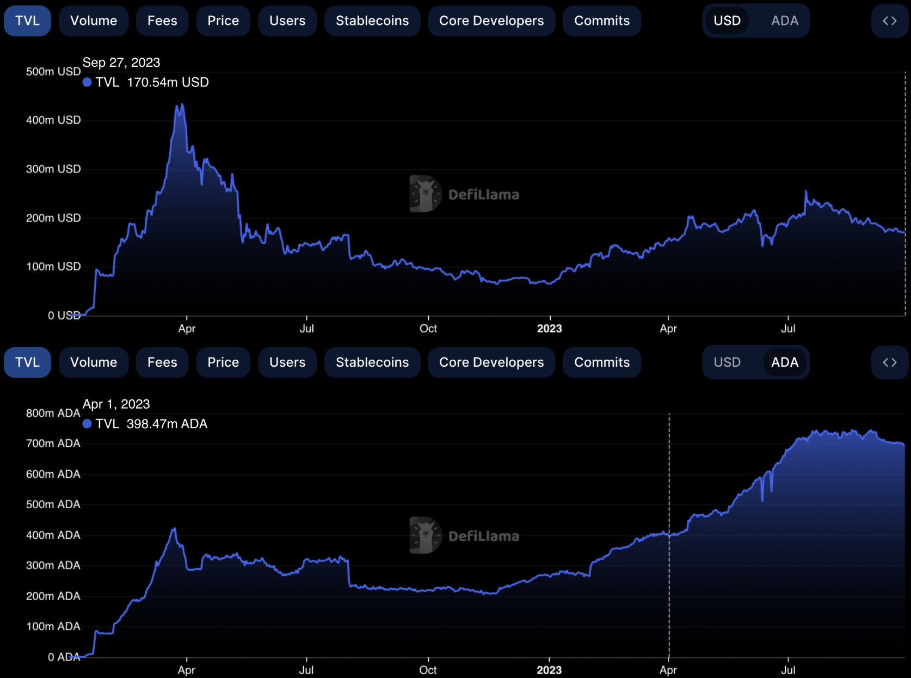Click the blue TVL legend dot on top chart
Viewport: 911px width, 678px height.
(87, 82)
